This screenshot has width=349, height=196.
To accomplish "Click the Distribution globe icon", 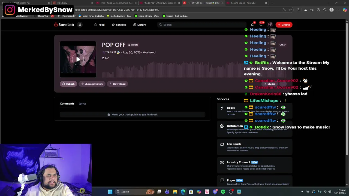I will click(222, 126).
